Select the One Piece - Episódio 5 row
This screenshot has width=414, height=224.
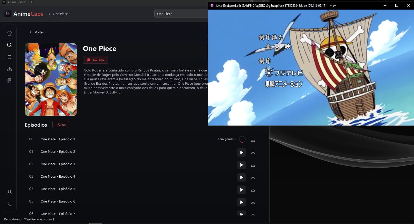tap(142, 189)
